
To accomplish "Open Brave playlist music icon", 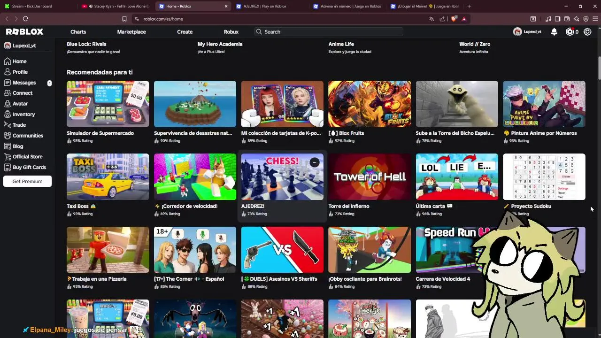I will click(548, 19).
